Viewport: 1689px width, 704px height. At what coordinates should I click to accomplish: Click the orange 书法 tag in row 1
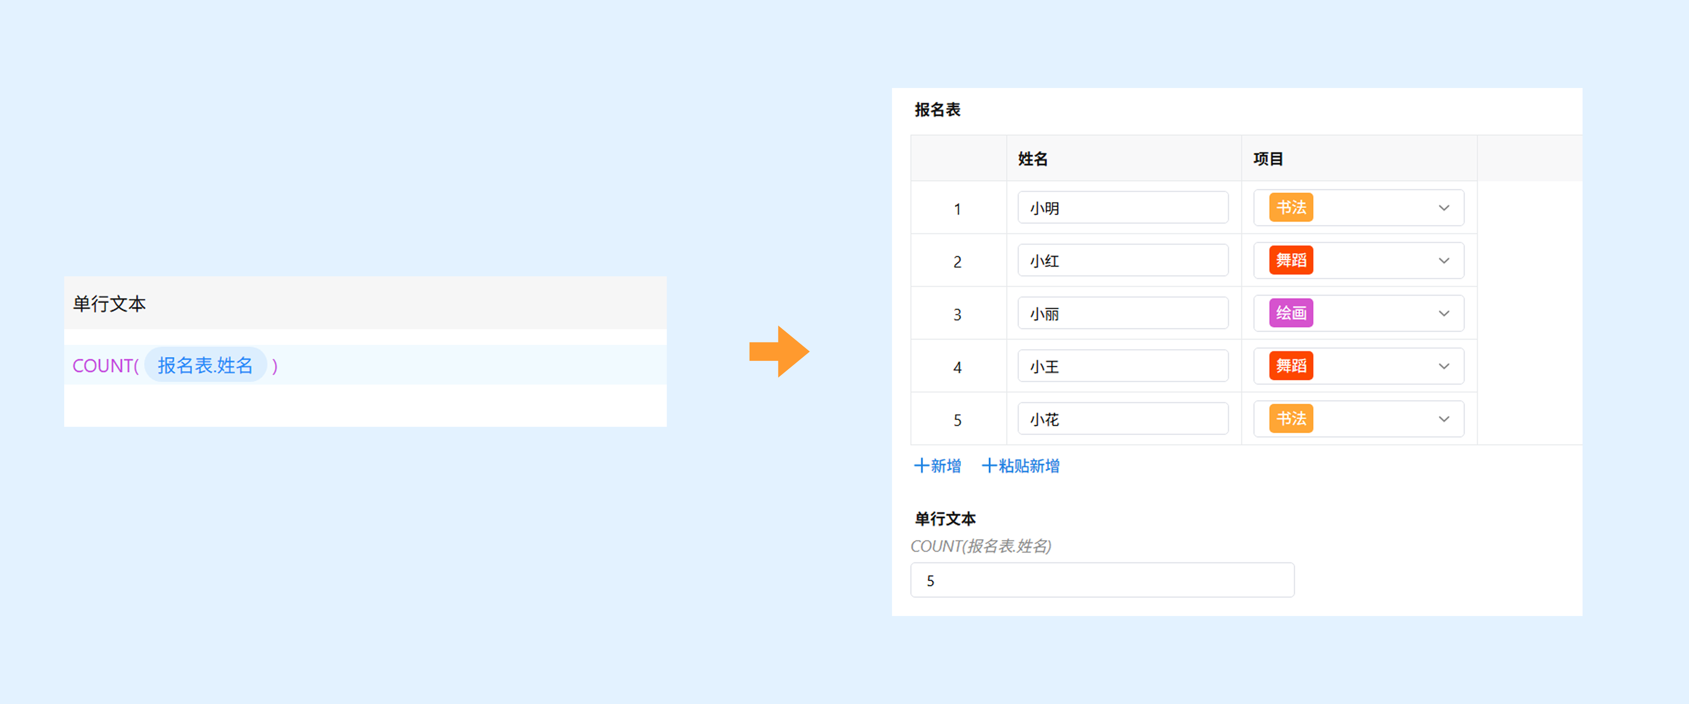tap(1291, 208)
